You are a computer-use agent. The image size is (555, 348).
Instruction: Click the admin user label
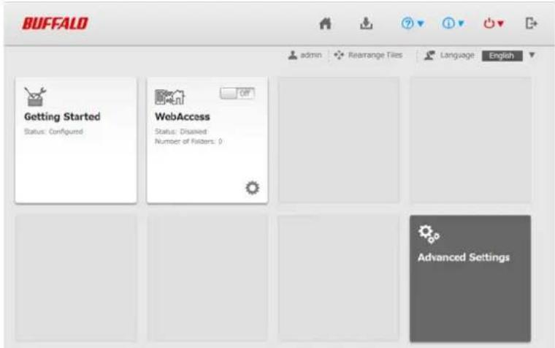311,56
